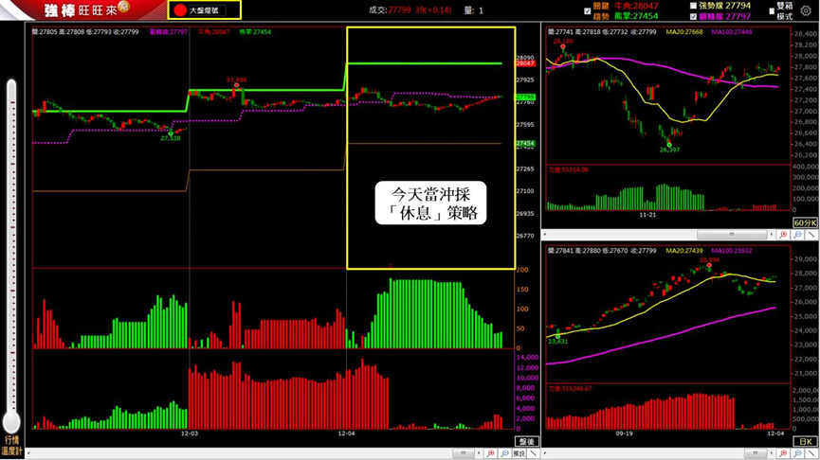Click MA20:27439 label on 日K chart
This screenshot has width=820, height=460.
tap(684, 251)
